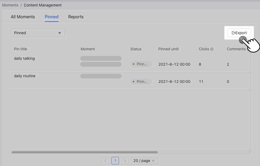Open the 20 / page size dropdown

click(x=144, y=161)
